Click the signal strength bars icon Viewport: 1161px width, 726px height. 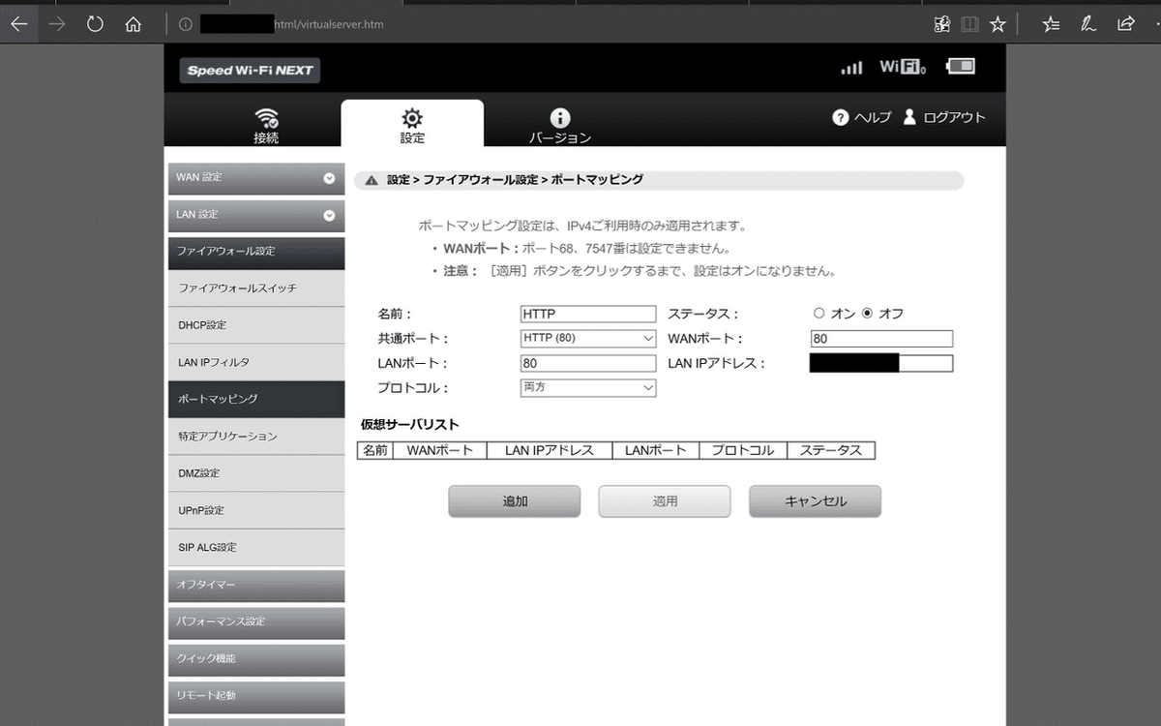(850, 68)
